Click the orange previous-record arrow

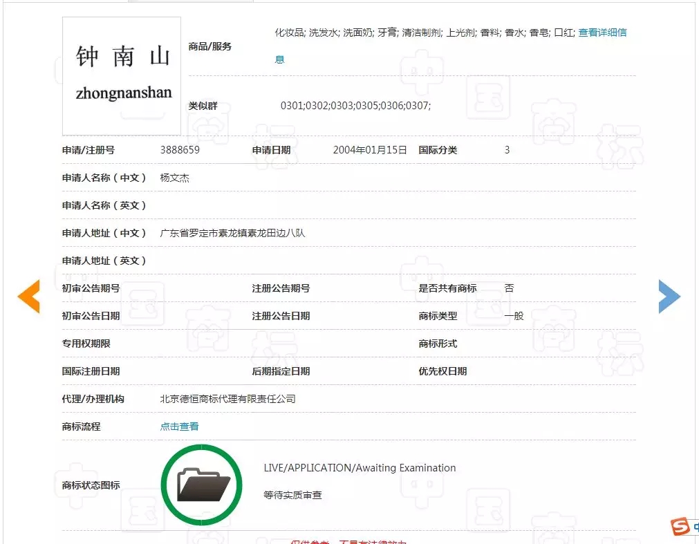(x=29, y=296)
